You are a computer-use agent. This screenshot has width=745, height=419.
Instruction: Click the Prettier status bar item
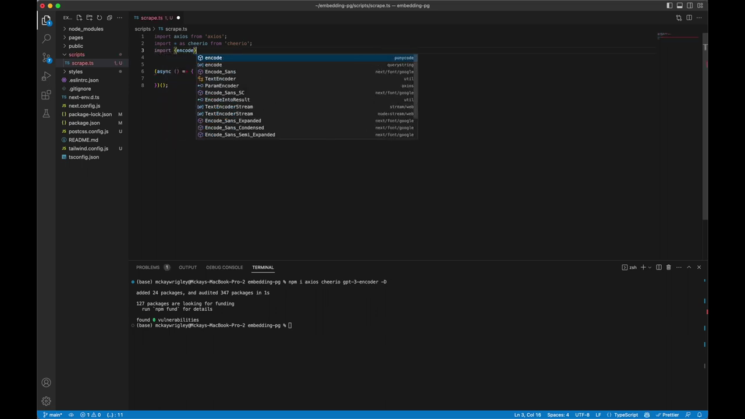tap(667, 415)
